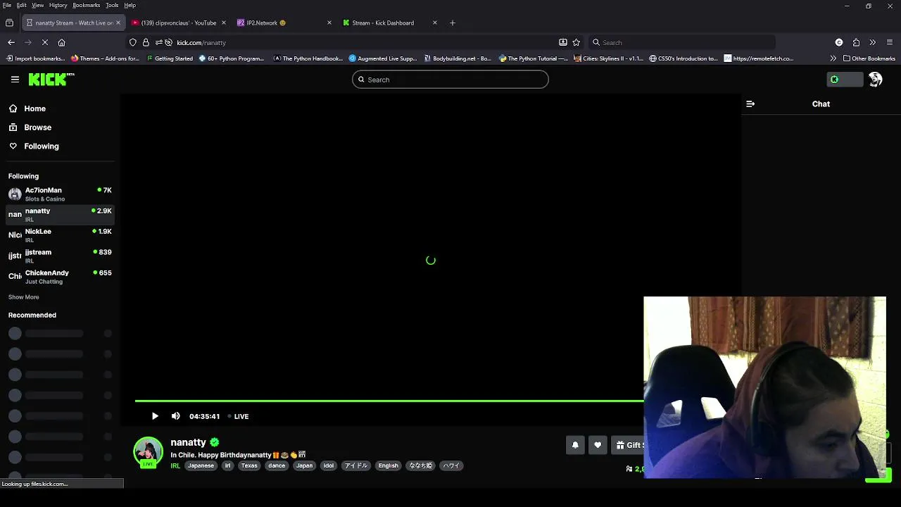Click nanatty's profile avatar below the video
Viewport: 901px width, 507px height.
[149, 452]
